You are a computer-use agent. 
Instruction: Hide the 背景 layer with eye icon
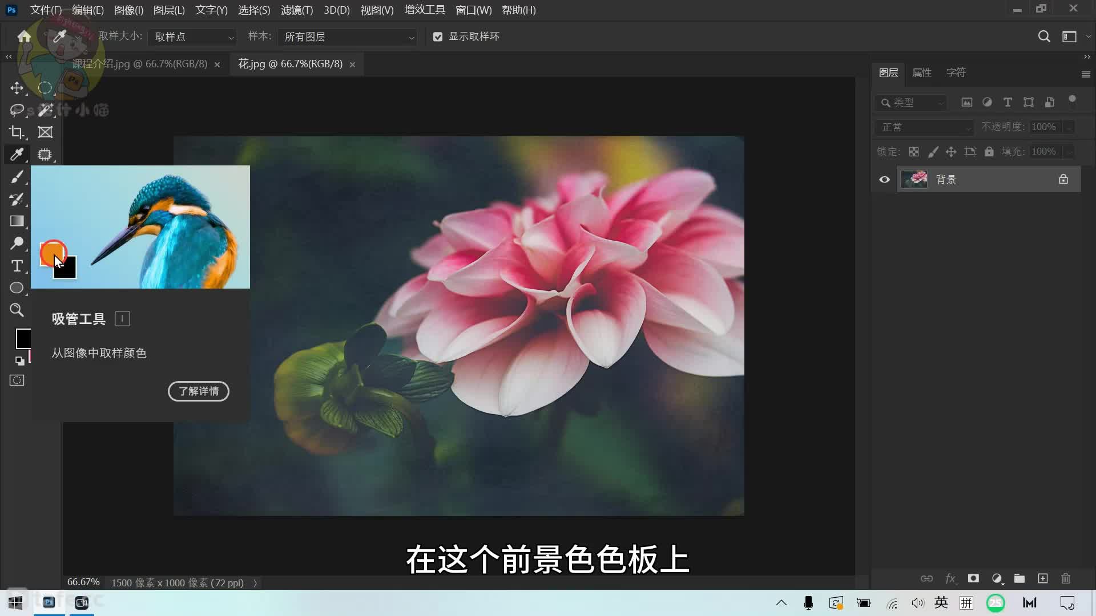[884, 180]
